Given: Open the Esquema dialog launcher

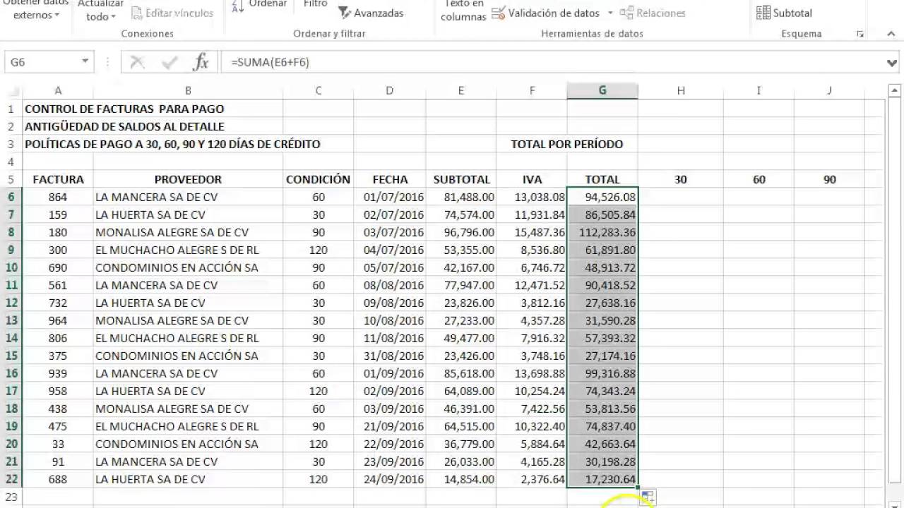Looking at the screenshot, I should [x=860, y=34].
